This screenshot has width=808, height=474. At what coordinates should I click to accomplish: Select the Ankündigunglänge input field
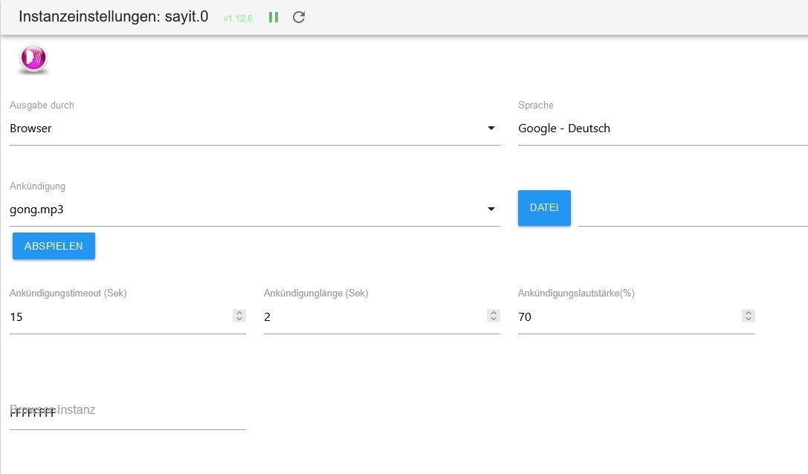click(x=372, y=317)
